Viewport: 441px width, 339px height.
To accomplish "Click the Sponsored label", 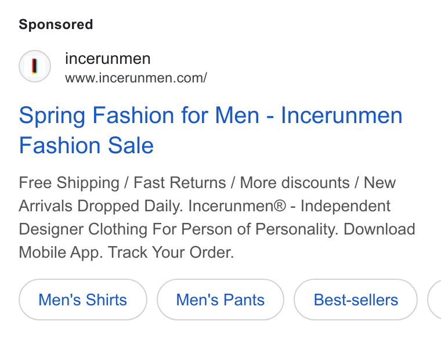I will click(x=56, y=24).
